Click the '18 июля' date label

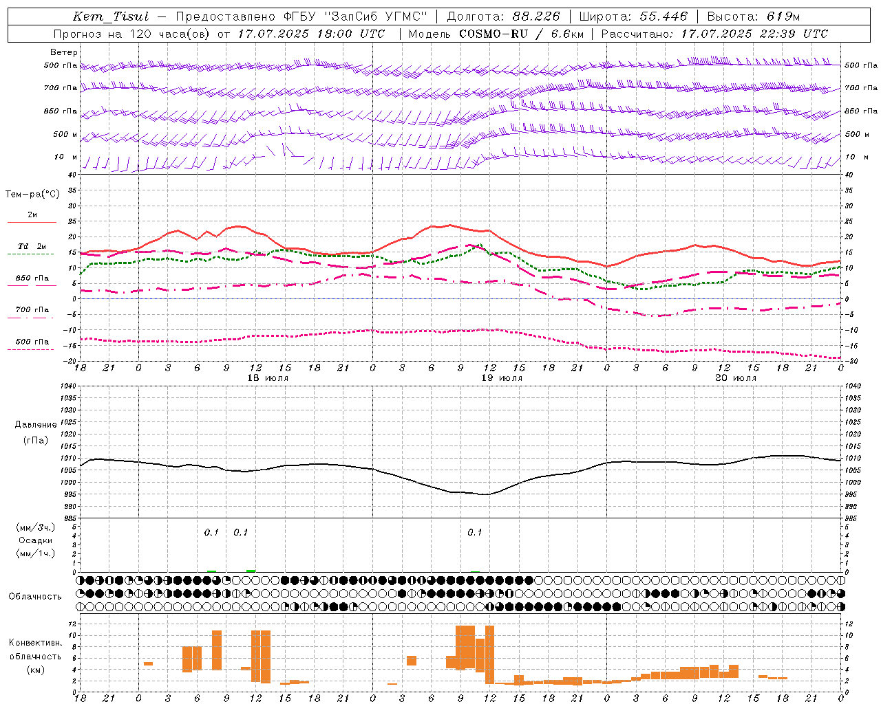(x=268, y=378)
